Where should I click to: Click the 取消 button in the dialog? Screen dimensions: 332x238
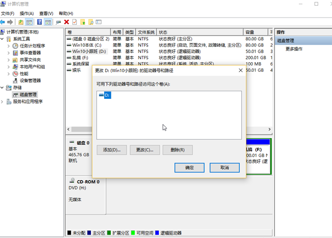tap(225, 168)
